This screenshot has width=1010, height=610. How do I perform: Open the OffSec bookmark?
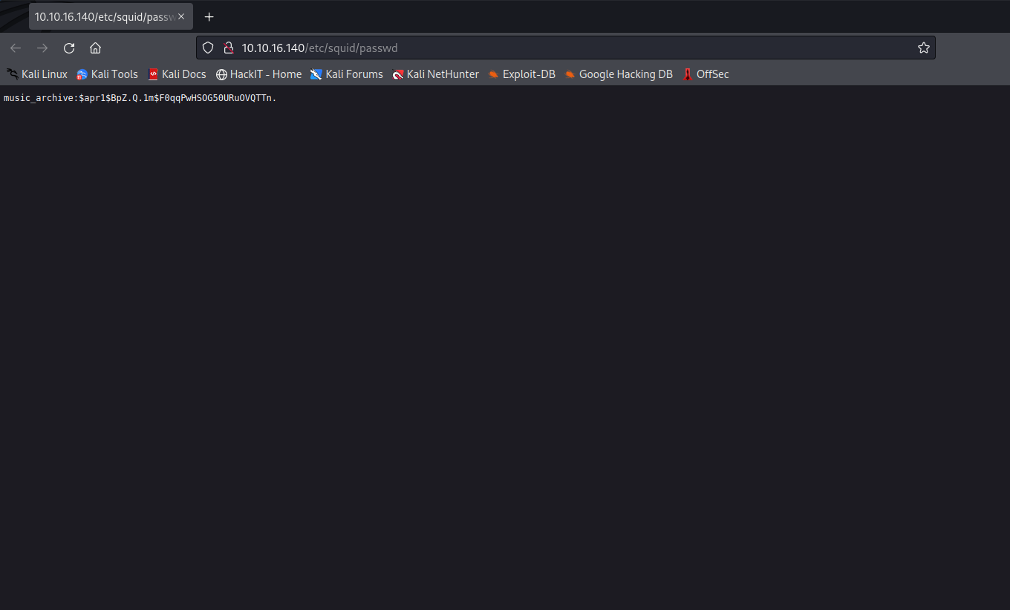706,74
